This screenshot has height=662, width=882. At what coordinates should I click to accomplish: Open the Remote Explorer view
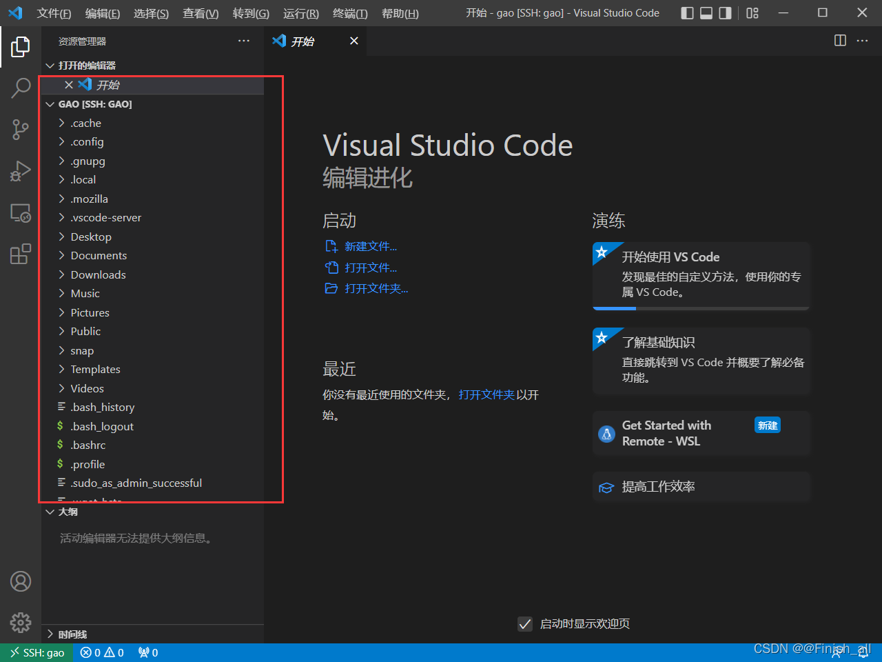[x=21, y=212]
